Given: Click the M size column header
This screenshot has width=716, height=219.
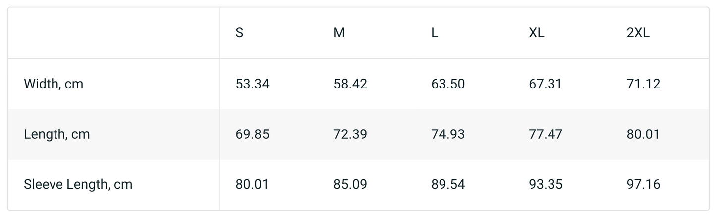Looking at the screenshot, I should click(339, 33).
